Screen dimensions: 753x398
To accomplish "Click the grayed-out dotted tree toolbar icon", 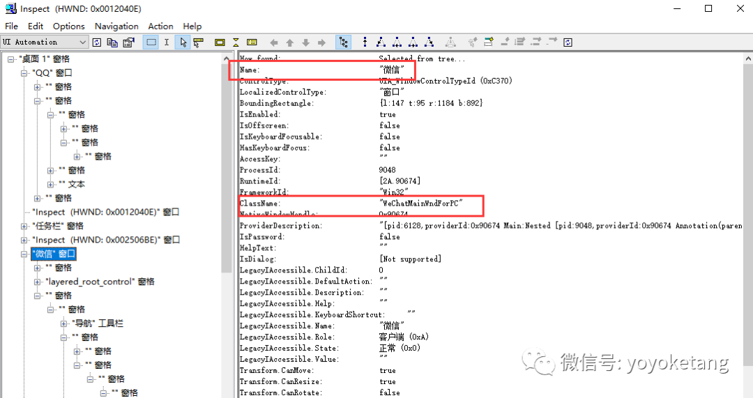I will [x=450, y=43].
